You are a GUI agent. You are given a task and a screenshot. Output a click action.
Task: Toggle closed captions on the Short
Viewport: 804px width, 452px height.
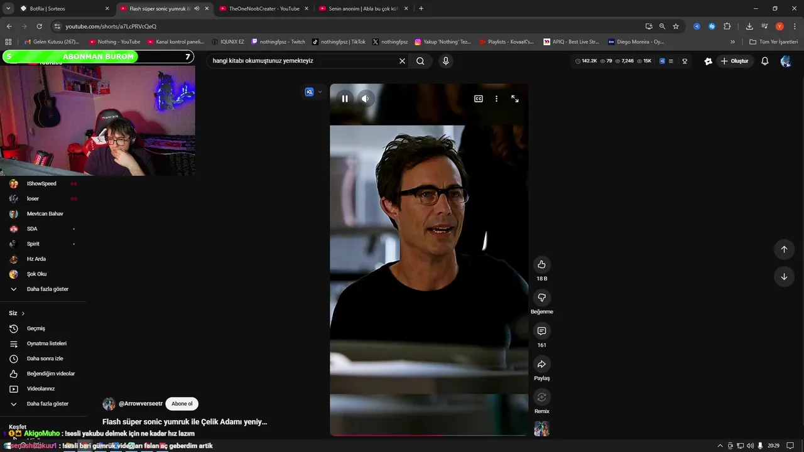tap(479, 99)
